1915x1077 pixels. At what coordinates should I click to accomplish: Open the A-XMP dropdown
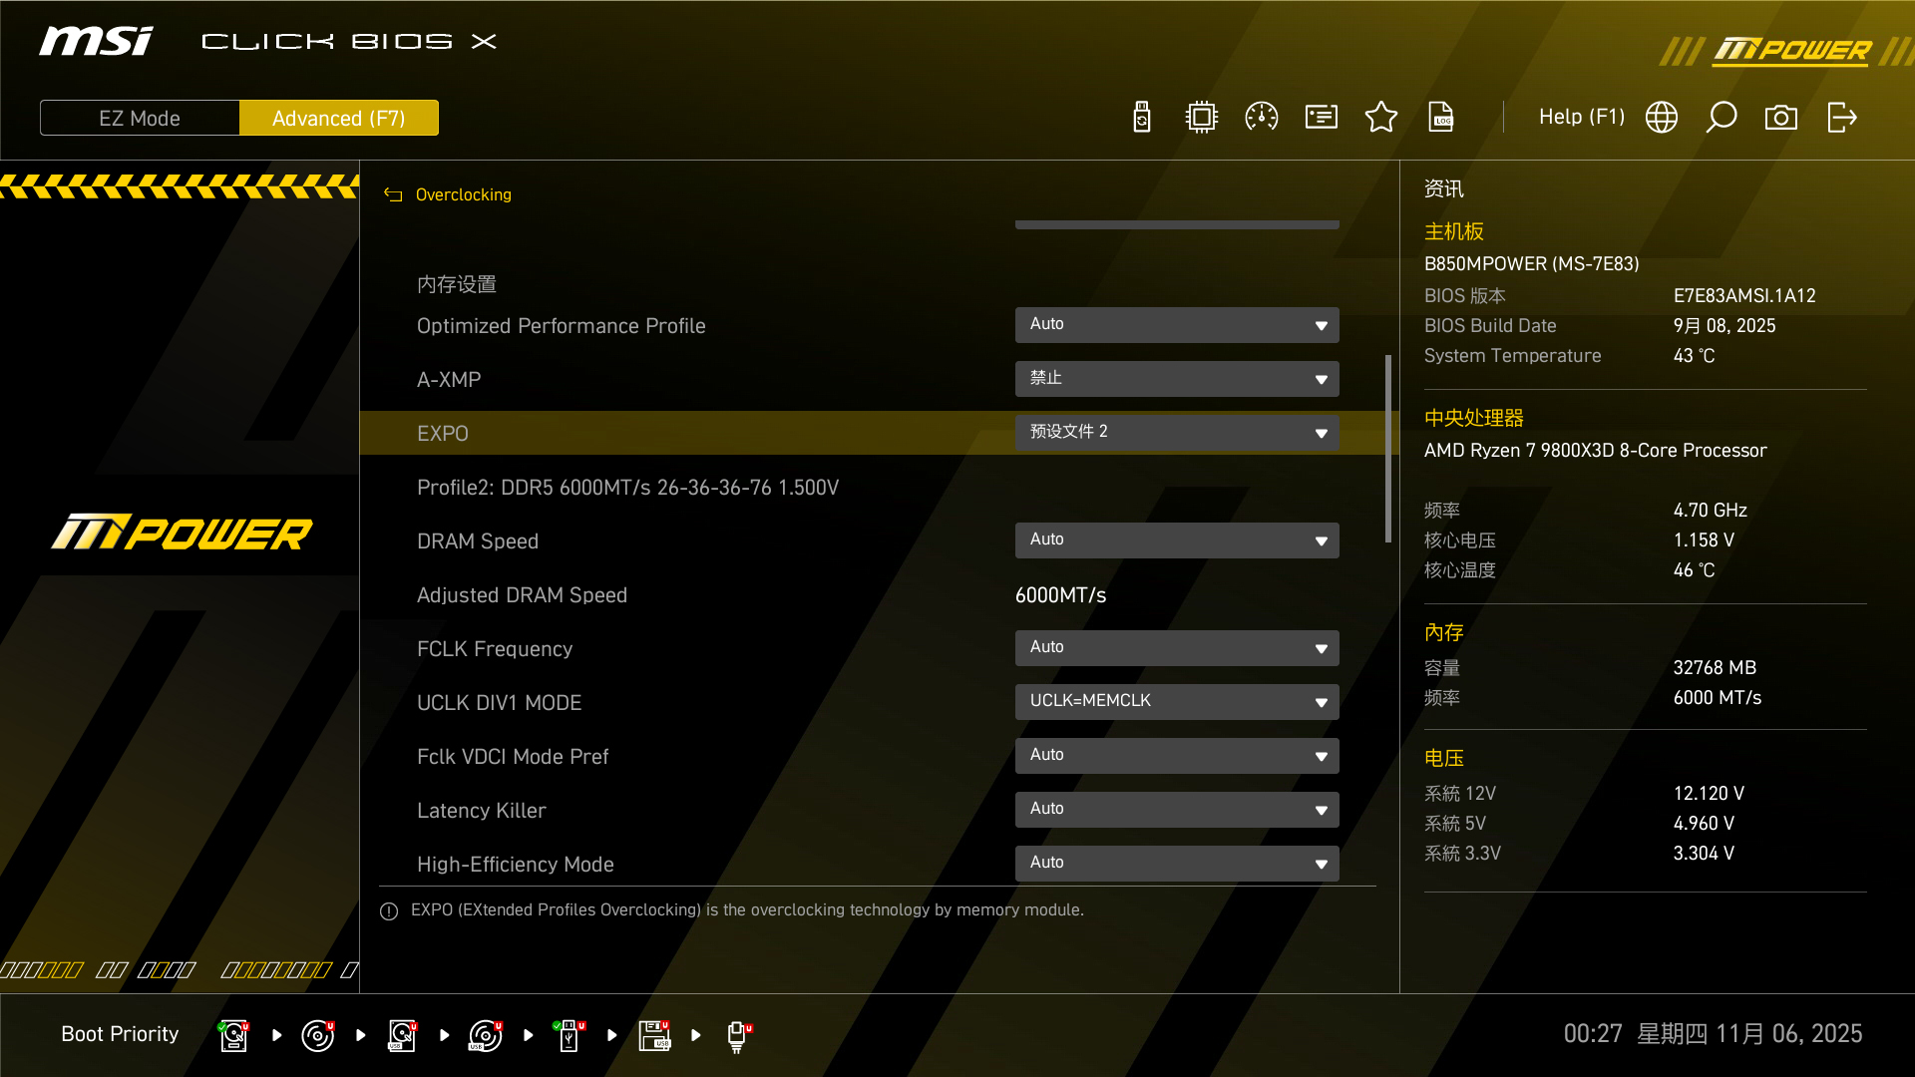(x=1177, y=379)
